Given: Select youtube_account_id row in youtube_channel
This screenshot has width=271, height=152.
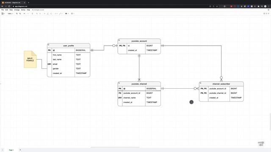Looking at the screenshot, I should coord(139,93).
